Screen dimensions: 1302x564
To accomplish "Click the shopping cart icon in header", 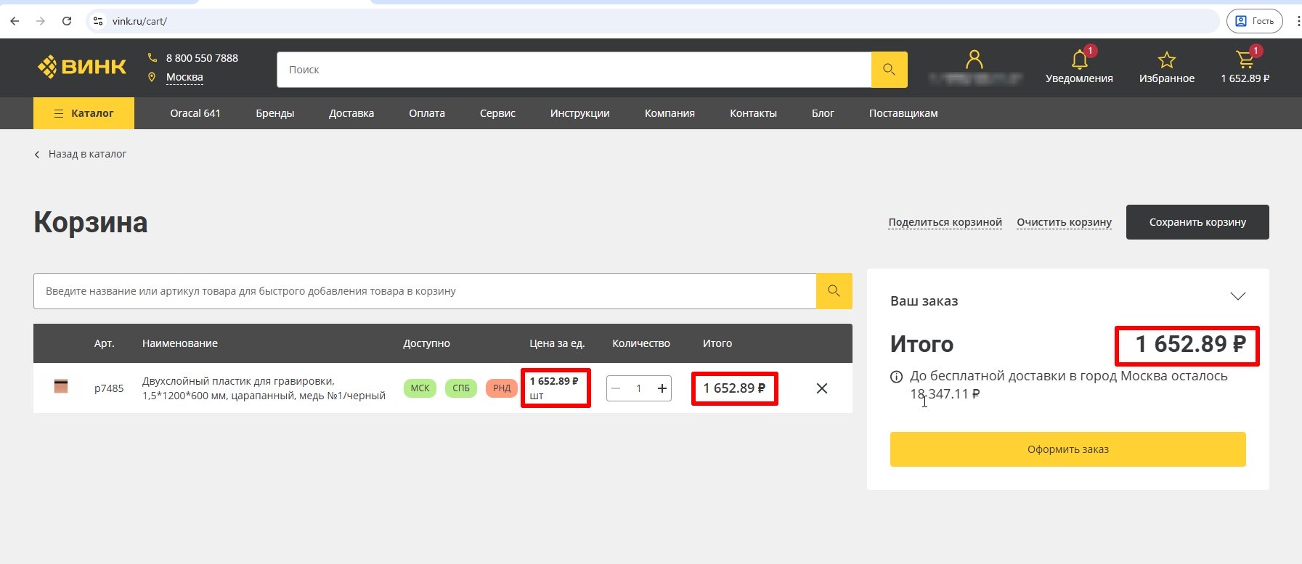I will pos(1245,60).
